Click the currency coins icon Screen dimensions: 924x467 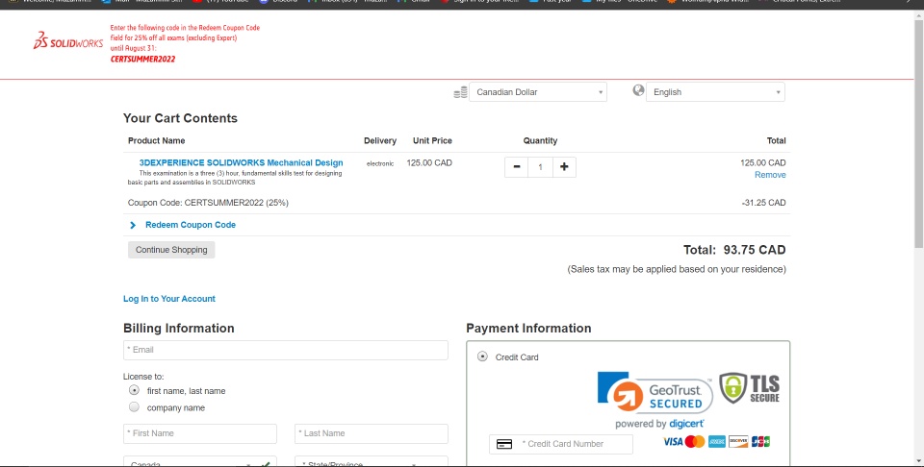(x=460, y=92)
